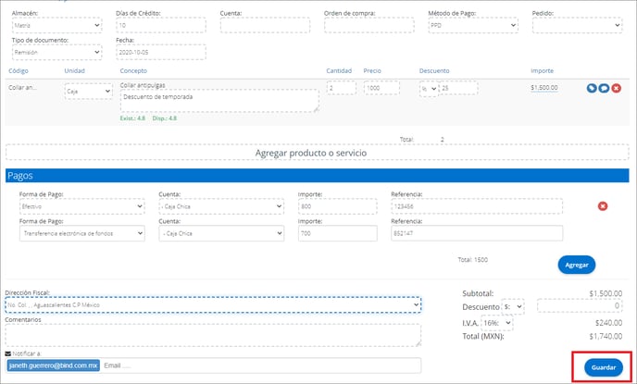This screenshot has width=637, height=384.
Task: Click Agregar producto o servicio
Action: click(318, 153)
